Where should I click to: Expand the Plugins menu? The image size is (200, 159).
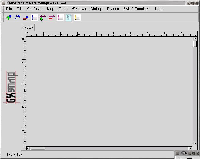pyautogui.click(x=113, y=9)
